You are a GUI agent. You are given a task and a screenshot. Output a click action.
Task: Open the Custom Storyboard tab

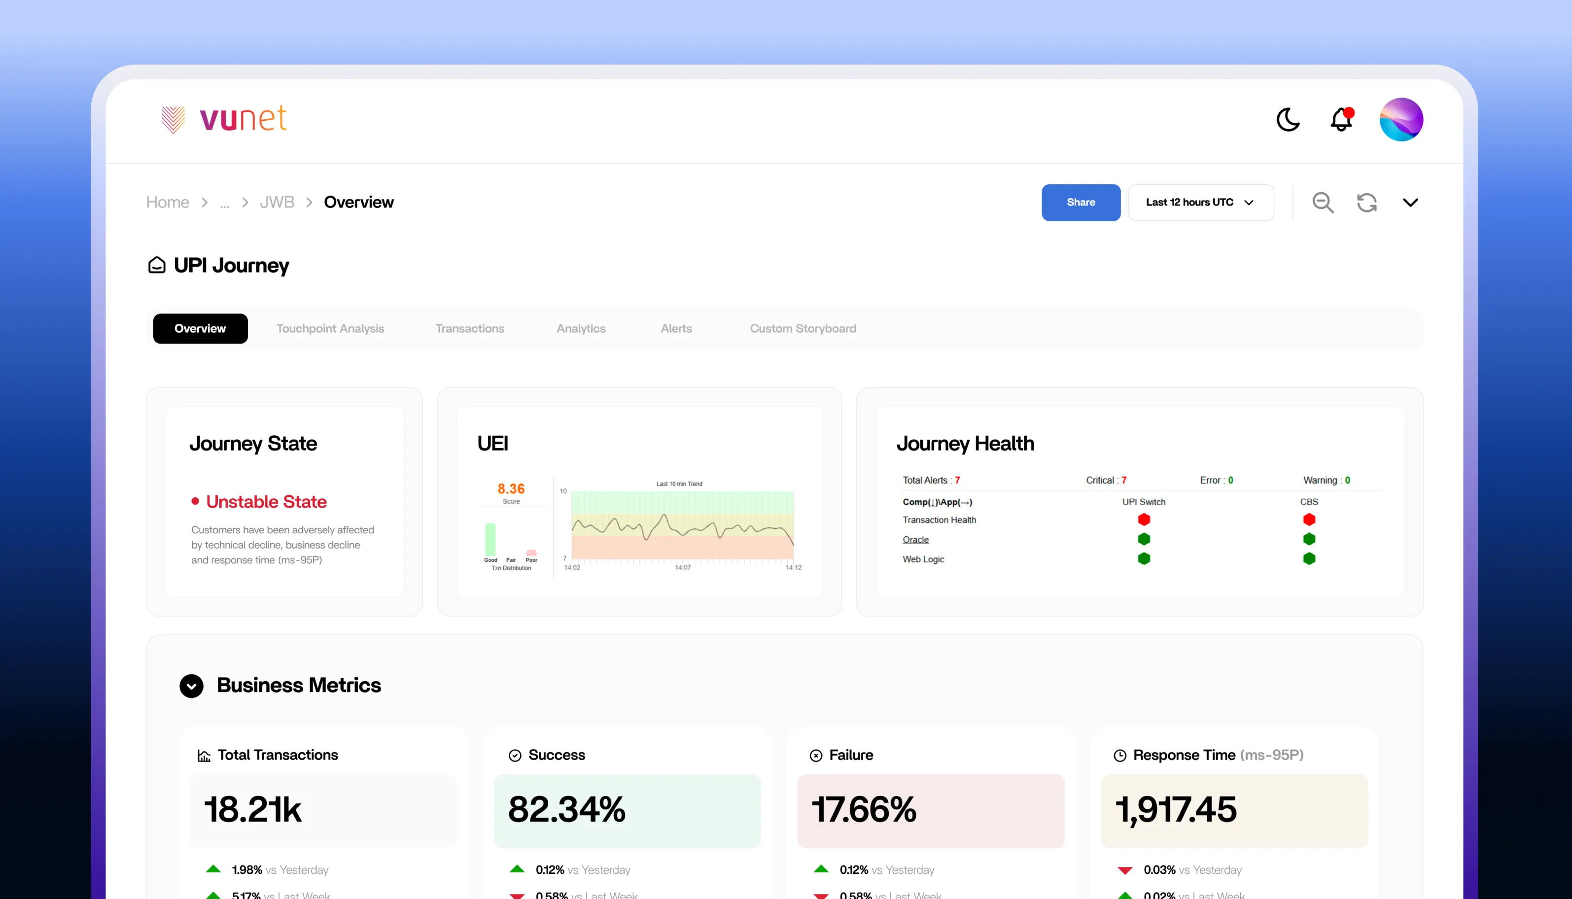pos(803,328)
